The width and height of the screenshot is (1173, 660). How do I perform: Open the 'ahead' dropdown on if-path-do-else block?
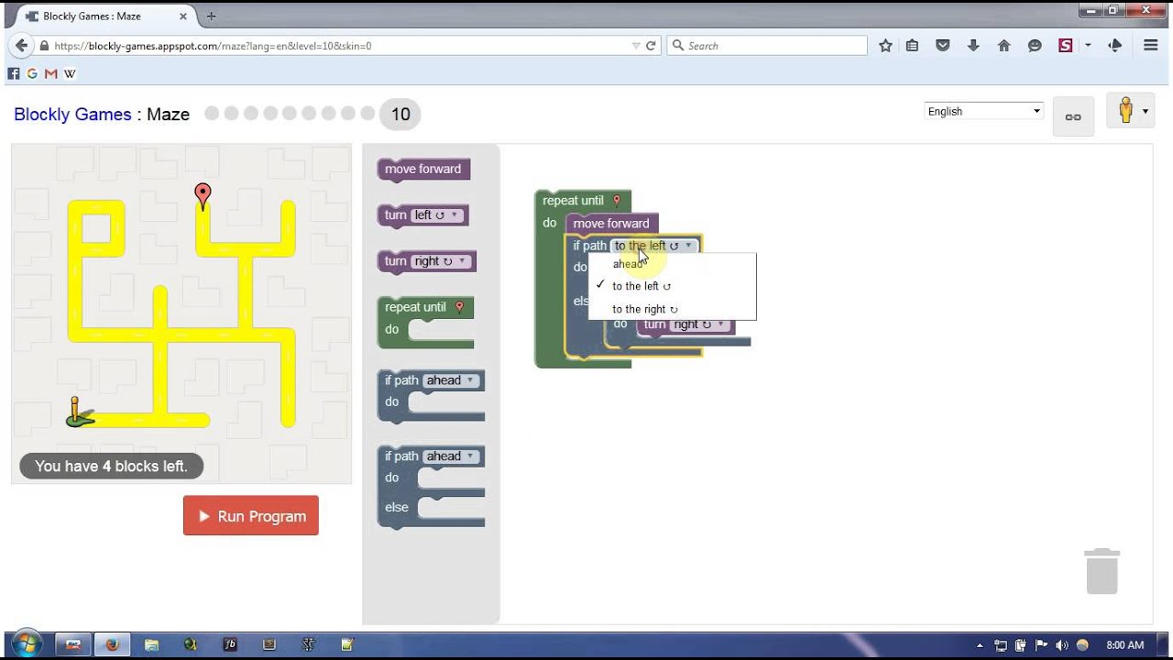pyautogui.click(x=451, y=456)
